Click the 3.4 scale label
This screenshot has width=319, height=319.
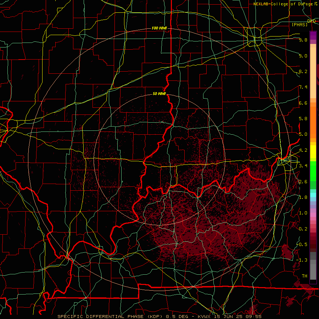click(x=303, y=166)
